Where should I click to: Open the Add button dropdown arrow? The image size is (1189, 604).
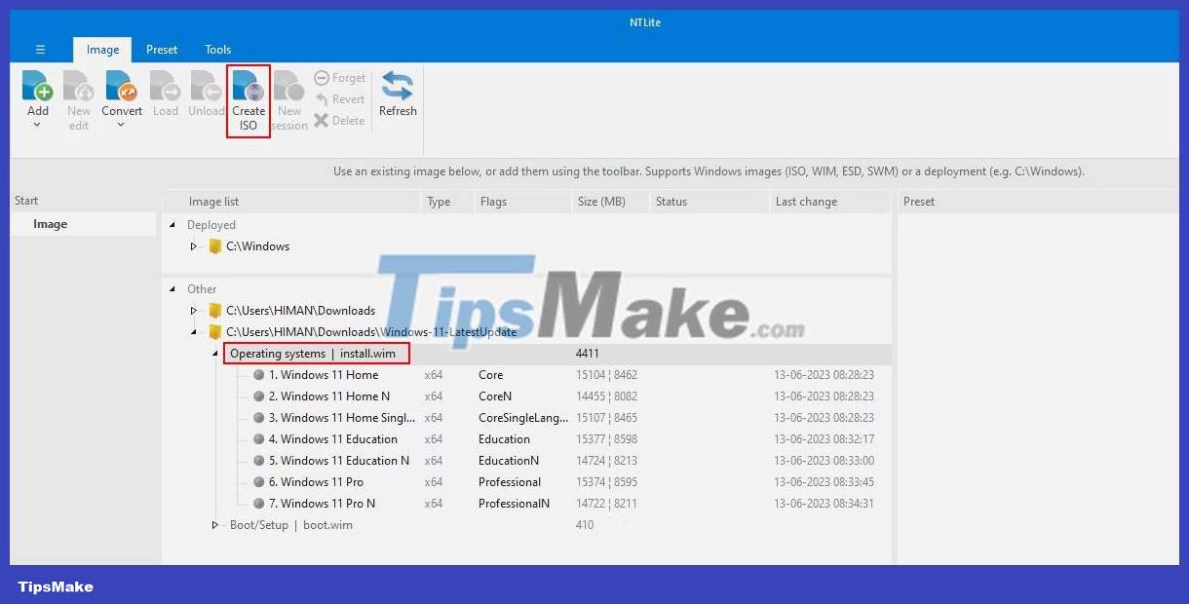coord(37,122)
